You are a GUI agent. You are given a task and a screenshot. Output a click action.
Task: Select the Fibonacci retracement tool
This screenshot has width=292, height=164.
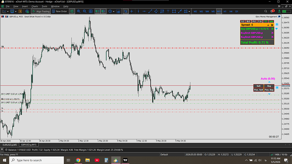tap(162, 11)
